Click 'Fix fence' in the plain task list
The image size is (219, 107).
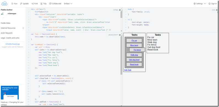point(152,45)
